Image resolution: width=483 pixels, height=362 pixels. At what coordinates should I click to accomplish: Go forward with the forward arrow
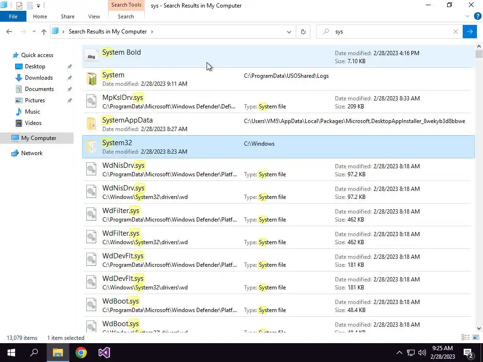coord(23,32)
